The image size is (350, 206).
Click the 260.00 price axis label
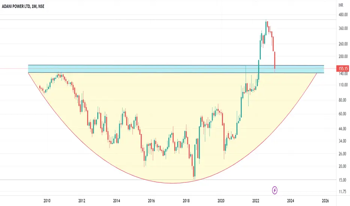pos(343,44)
